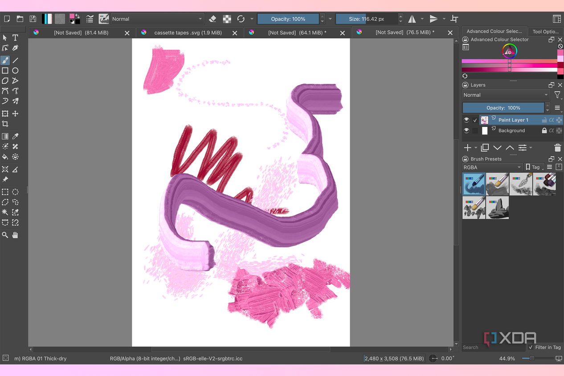Open the brush Tag menu button
The width and height of the screenshot is (564, 376).
point(535,167)
